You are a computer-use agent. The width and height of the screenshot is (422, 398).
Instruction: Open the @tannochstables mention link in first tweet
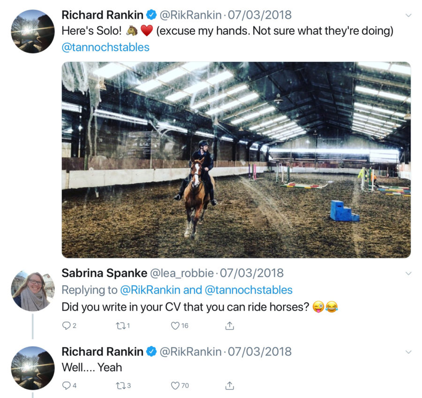click(x=105, y=47)
